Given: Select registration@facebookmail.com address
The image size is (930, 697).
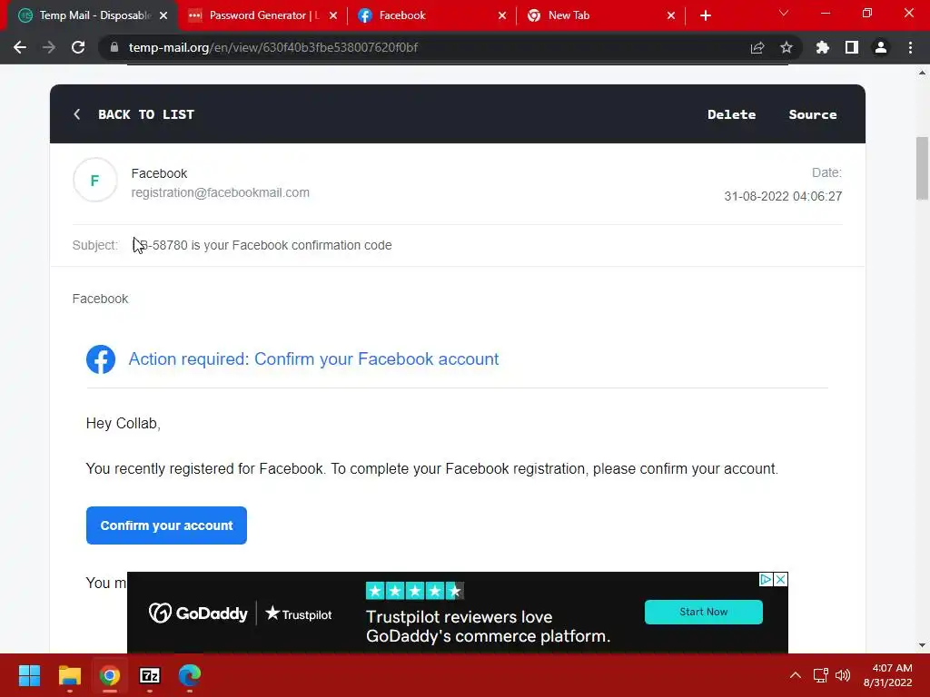Looking at the screenshot, I should [220, 192].
